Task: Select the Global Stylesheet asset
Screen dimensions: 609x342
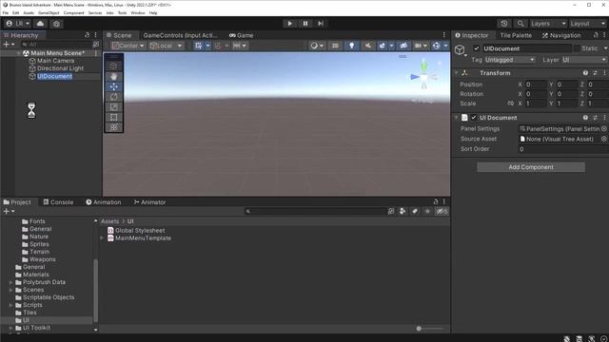Action: click(x=140, y=230)
